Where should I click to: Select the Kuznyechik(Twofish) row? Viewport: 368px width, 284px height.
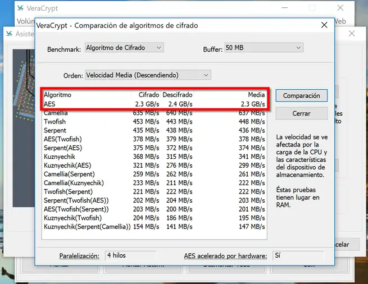pos(154,218)
